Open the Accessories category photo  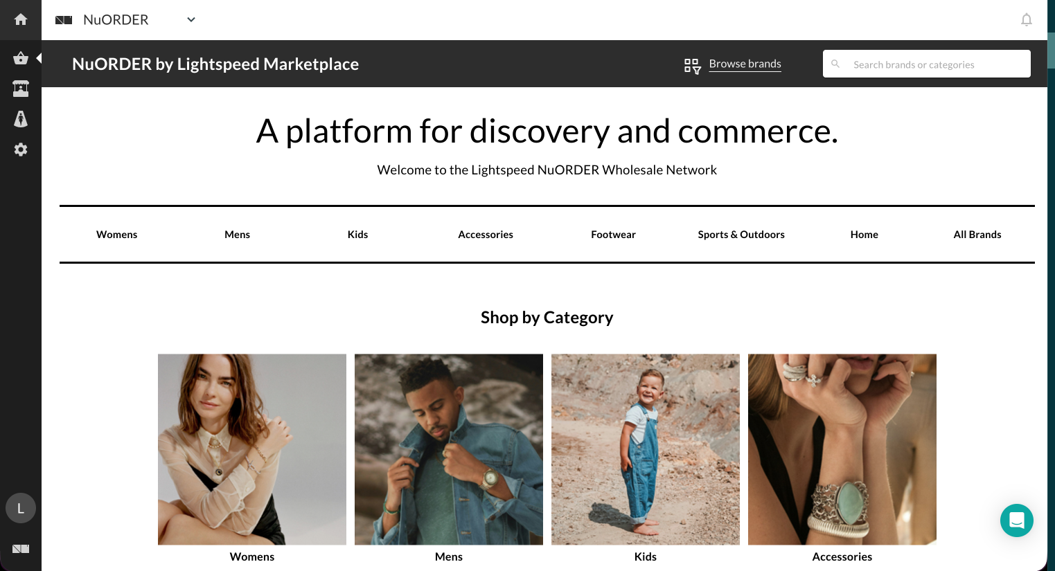click(842, 449)
